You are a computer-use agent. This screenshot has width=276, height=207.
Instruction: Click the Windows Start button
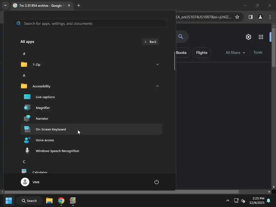(9, 201)
